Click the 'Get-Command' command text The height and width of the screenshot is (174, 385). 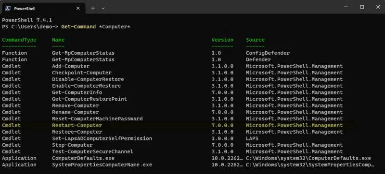pyautogui.click(x=78, y=27)
